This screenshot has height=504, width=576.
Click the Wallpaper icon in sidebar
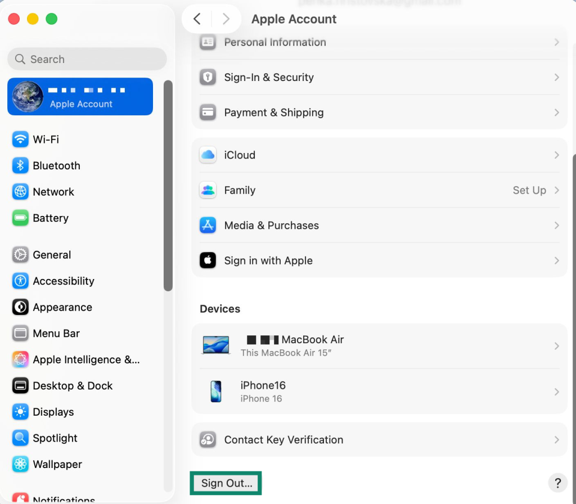coord(20,464)
